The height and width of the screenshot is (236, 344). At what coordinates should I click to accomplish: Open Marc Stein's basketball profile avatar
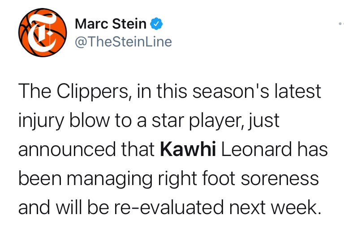[43, 33]
